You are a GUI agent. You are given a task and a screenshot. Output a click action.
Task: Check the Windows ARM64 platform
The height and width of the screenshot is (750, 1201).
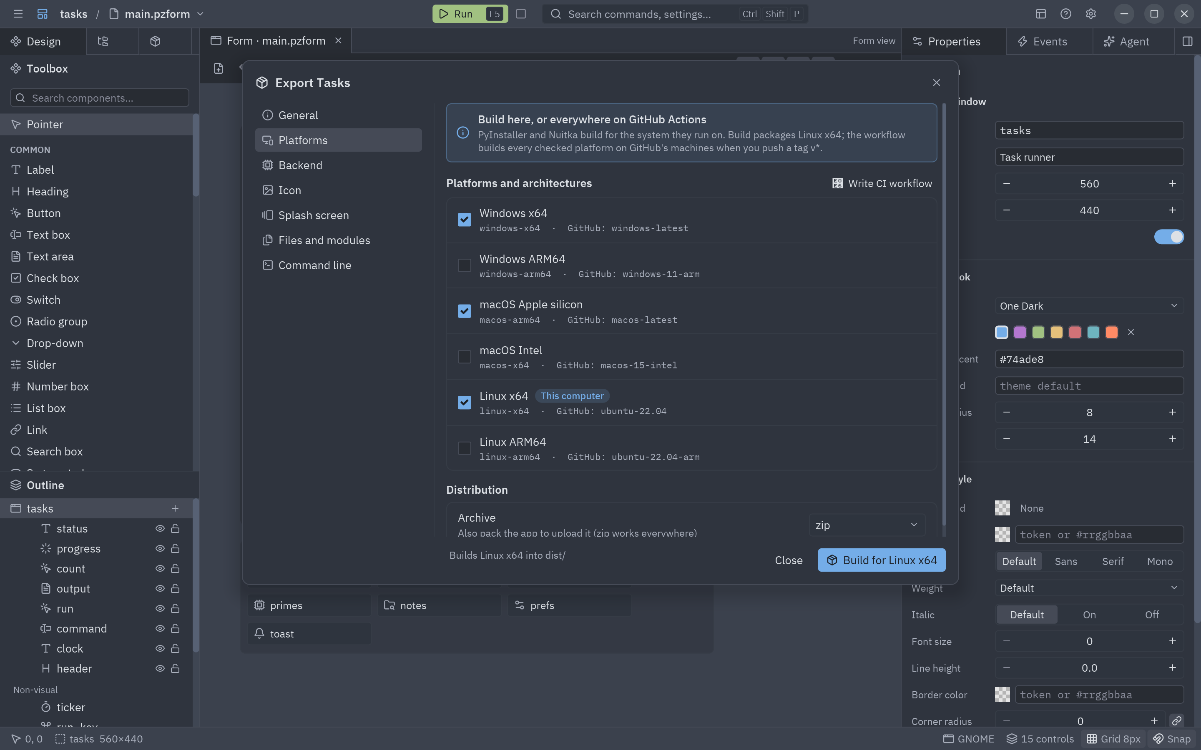point(465,265)
